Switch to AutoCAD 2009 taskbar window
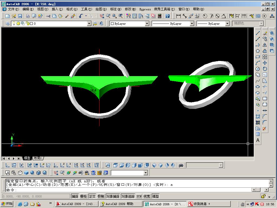Viewport: 277px width, 208px height. [77, 204]
